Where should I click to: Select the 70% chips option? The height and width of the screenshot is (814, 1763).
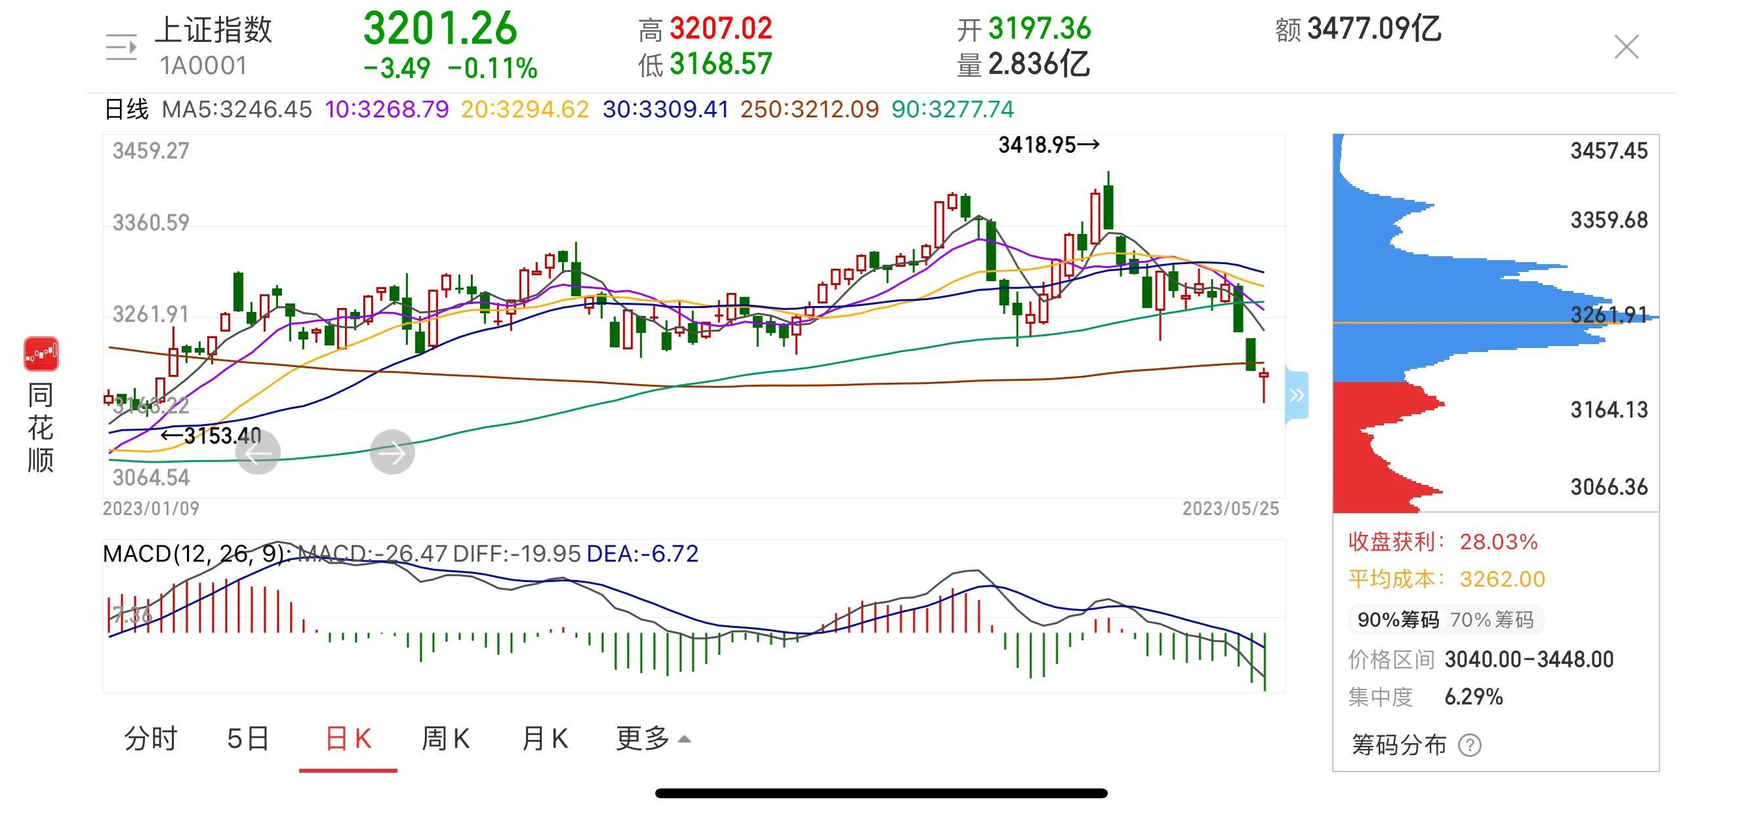[x=1491, y=620]
